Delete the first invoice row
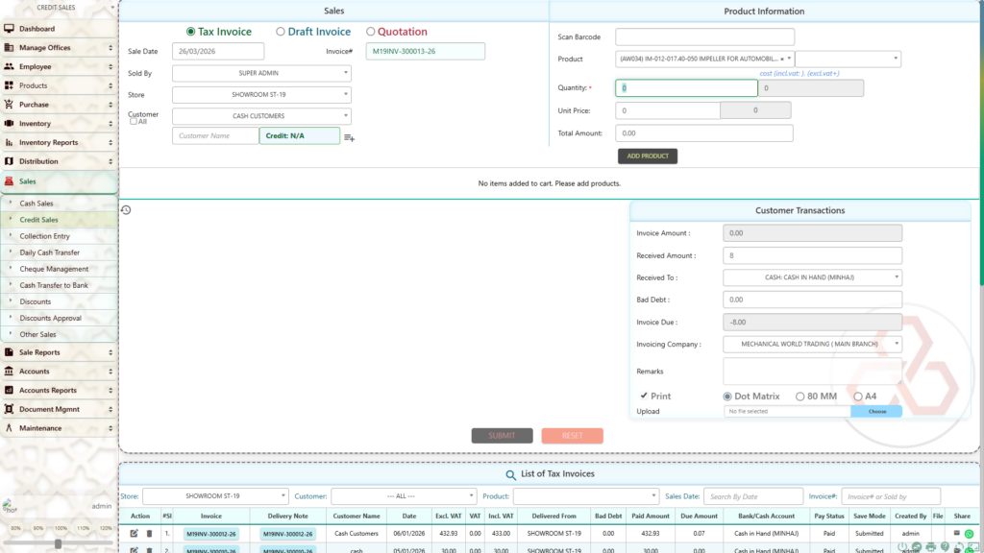Viewport: 984px width, 553px height. coord(149,534)
